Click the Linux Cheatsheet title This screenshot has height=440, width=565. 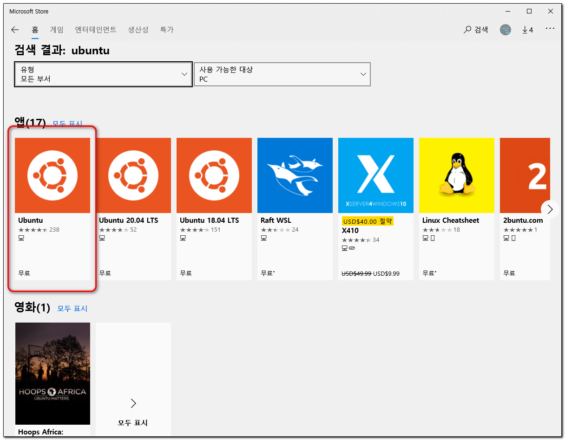[x=451, y=220]
